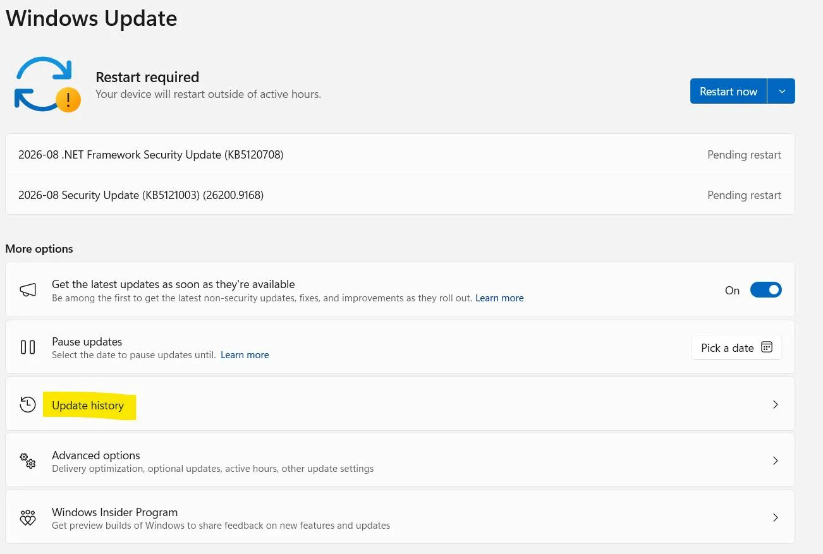The image size is (823, 554).
Task: Open the Windows Insider Program title
Action: pyautogui.click(x=114, y=512)
